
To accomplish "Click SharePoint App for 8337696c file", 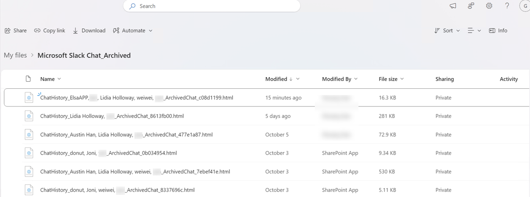I will click(340, 190).
